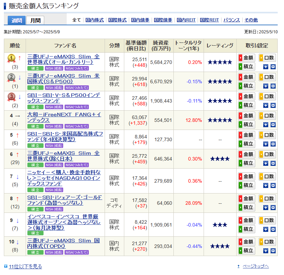Viewport: 284px width, 275px height.
Task: Click 積立 for eMAXIS Slim 米国株式(S&P500)
Action: [246, 86]
